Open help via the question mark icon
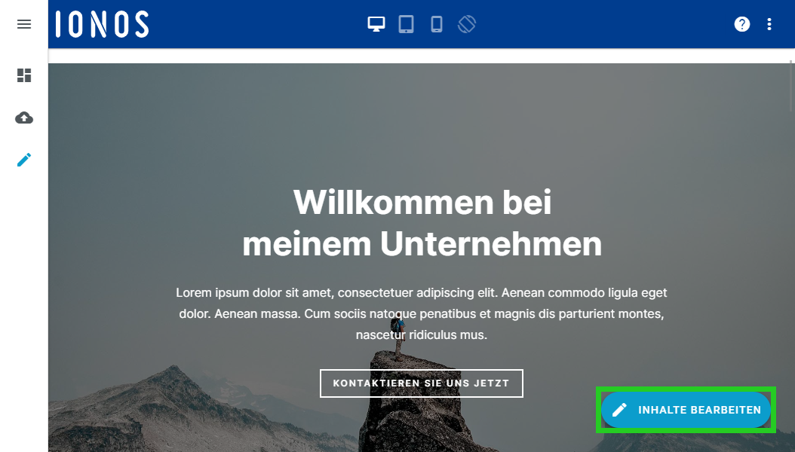Screen dimensions: 795x452 (741, 24)
